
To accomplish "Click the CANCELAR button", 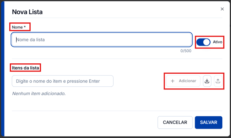I will point(175,123).
